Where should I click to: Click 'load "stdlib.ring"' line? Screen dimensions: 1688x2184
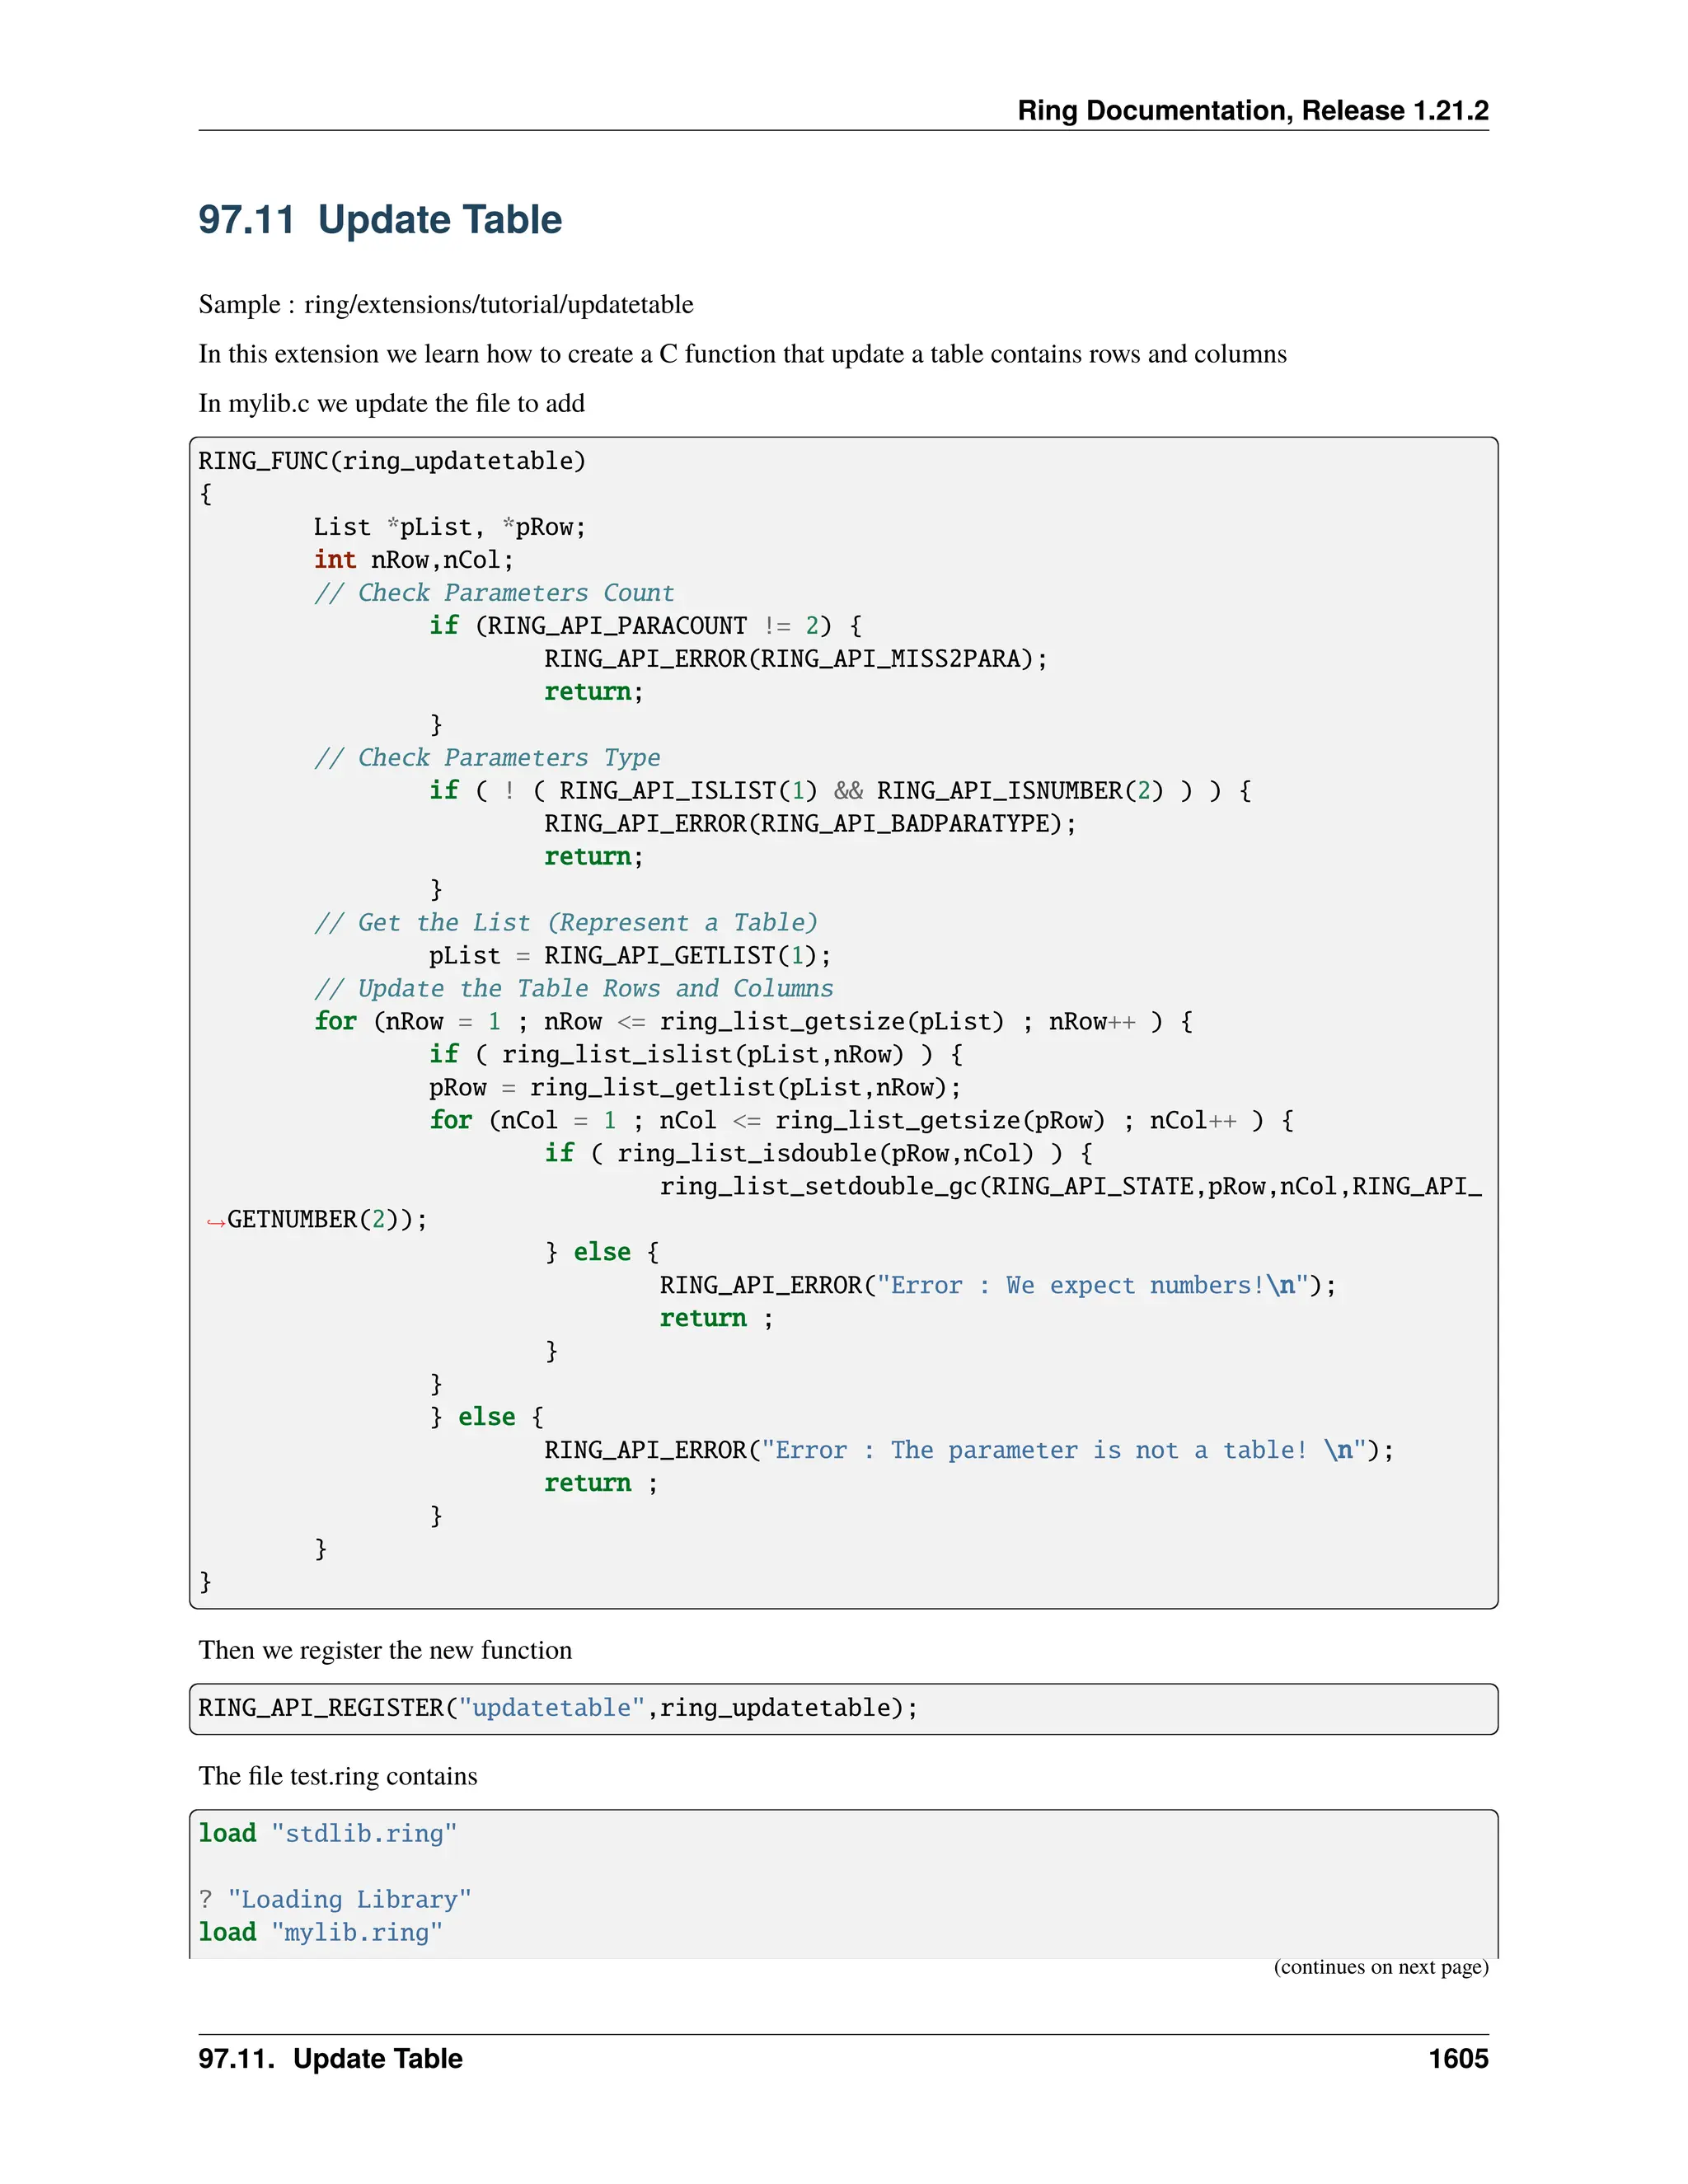tap(327, 1834)
